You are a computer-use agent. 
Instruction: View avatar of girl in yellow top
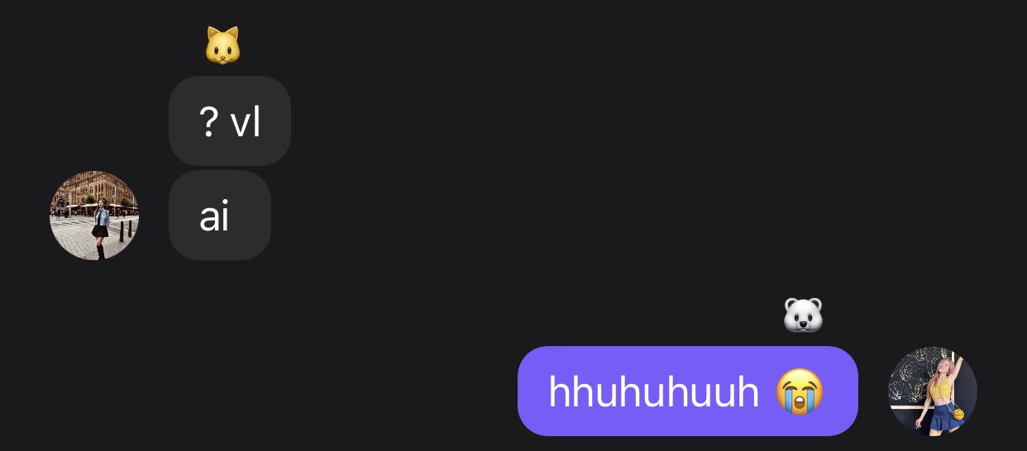[x=933, y=391]
